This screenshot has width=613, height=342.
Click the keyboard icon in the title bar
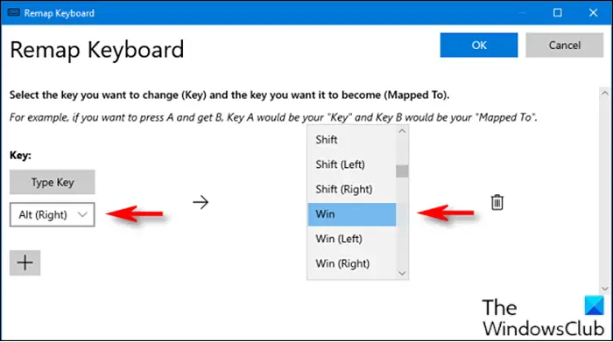coord(14,12)
